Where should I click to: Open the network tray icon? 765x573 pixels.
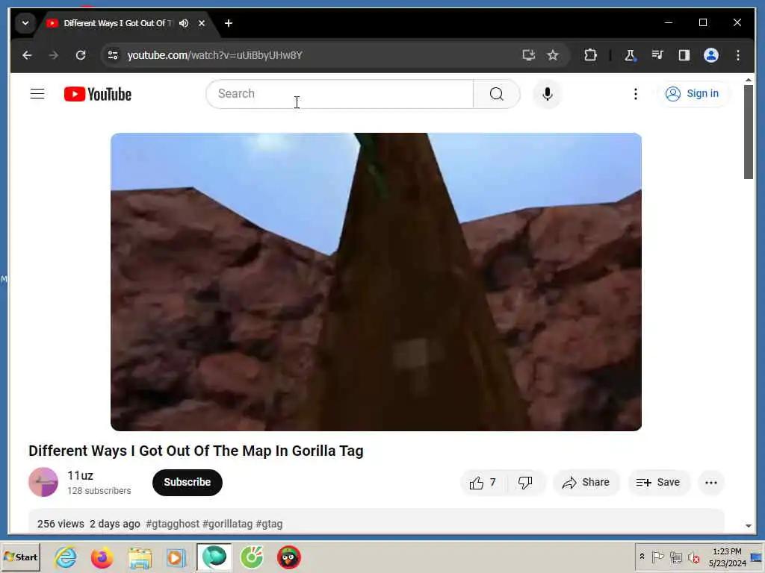pos(675,557)
